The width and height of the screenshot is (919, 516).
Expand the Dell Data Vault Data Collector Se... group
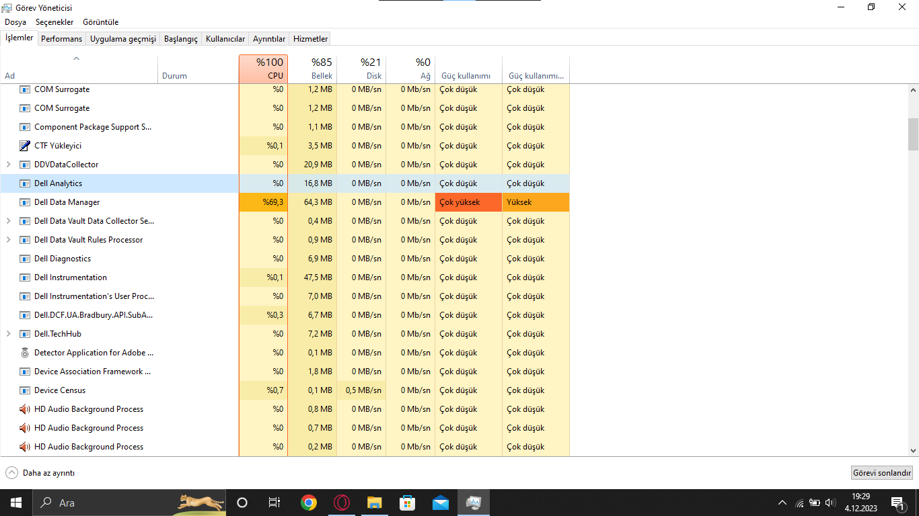click(x=8, y=221)
